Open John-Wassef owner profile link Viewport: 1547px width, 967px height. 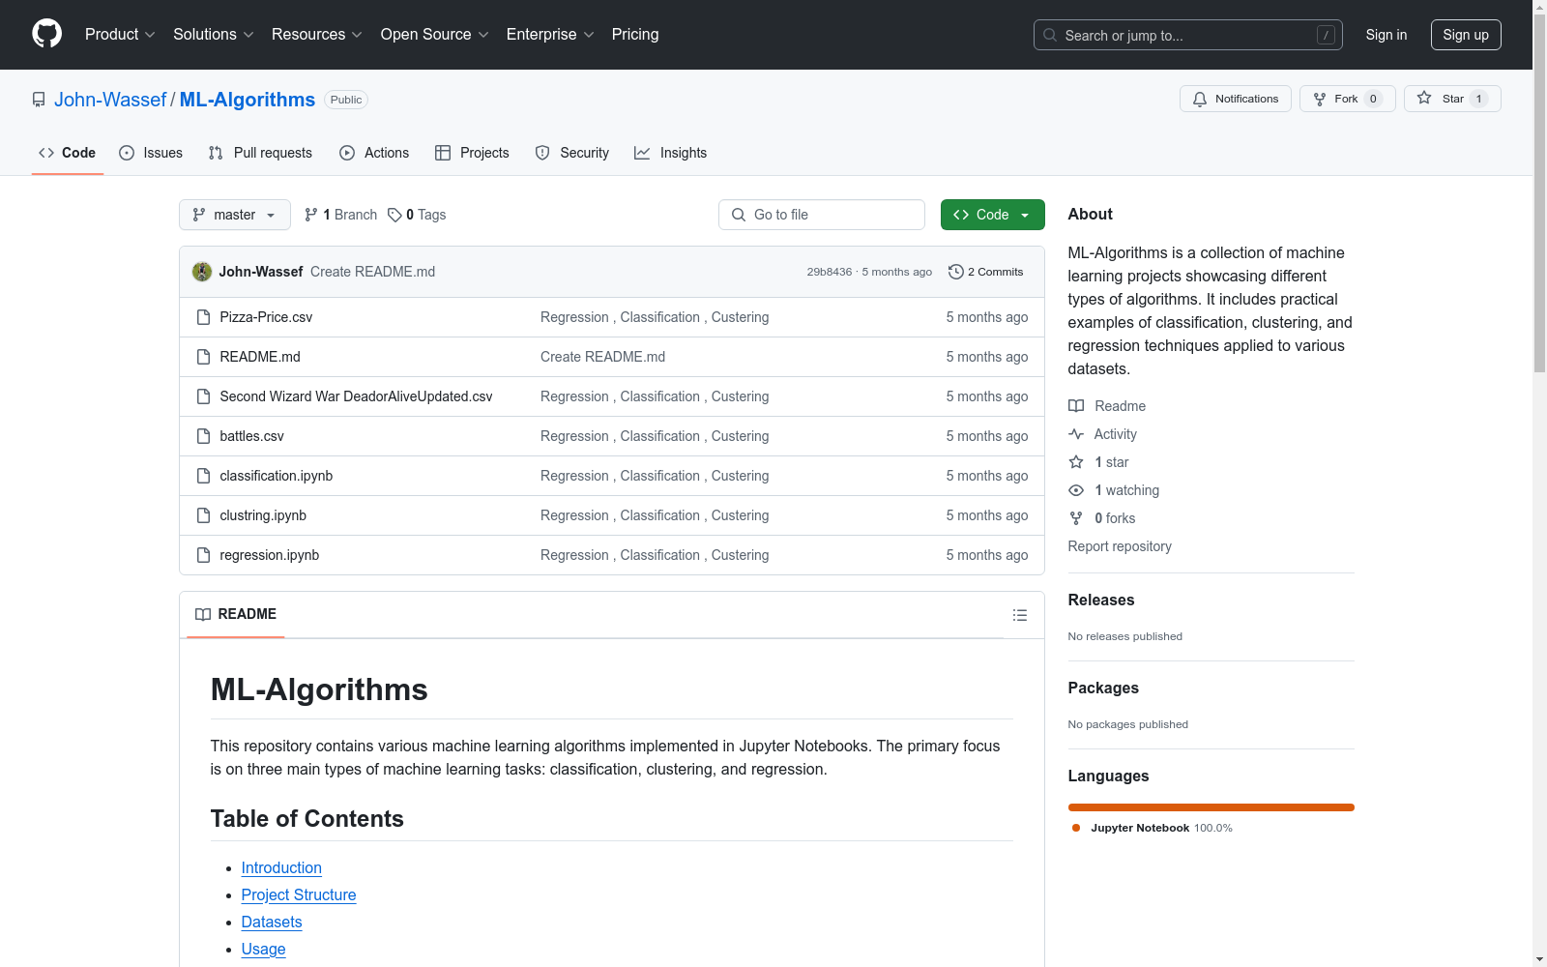110,100
